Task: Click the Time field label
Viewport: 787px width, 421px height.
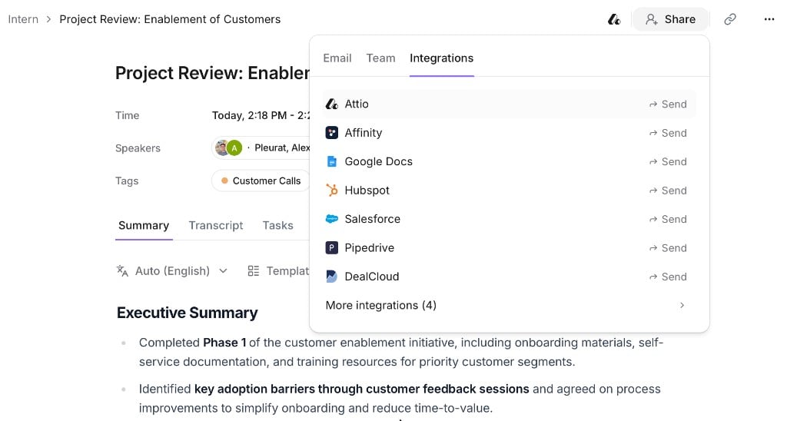Action: (127, 115)
